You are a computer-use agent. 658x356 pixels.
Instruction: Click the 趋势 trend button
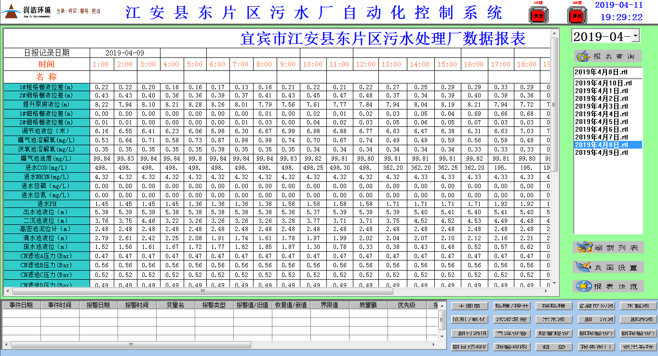[554, 347]
